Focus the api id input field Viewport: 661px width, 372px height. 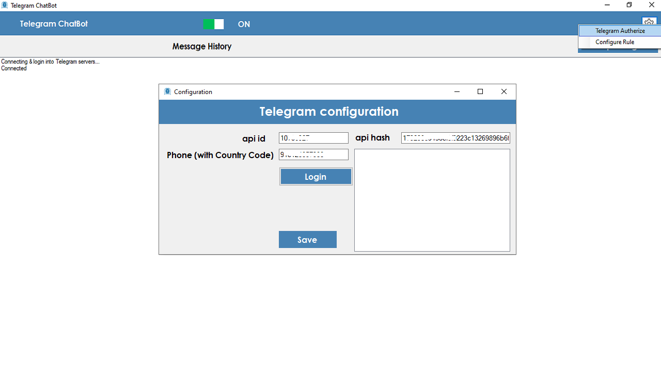pos(313,138)
